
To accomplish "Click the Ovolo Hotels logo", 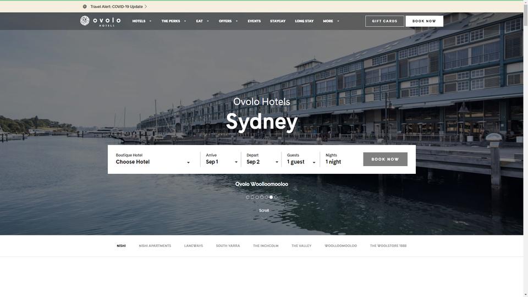I will [100, 21].
